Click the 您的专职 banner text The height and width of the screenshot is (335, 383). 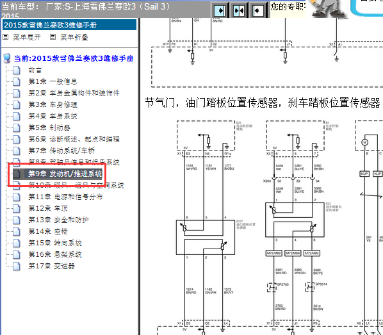coord(288,6)
